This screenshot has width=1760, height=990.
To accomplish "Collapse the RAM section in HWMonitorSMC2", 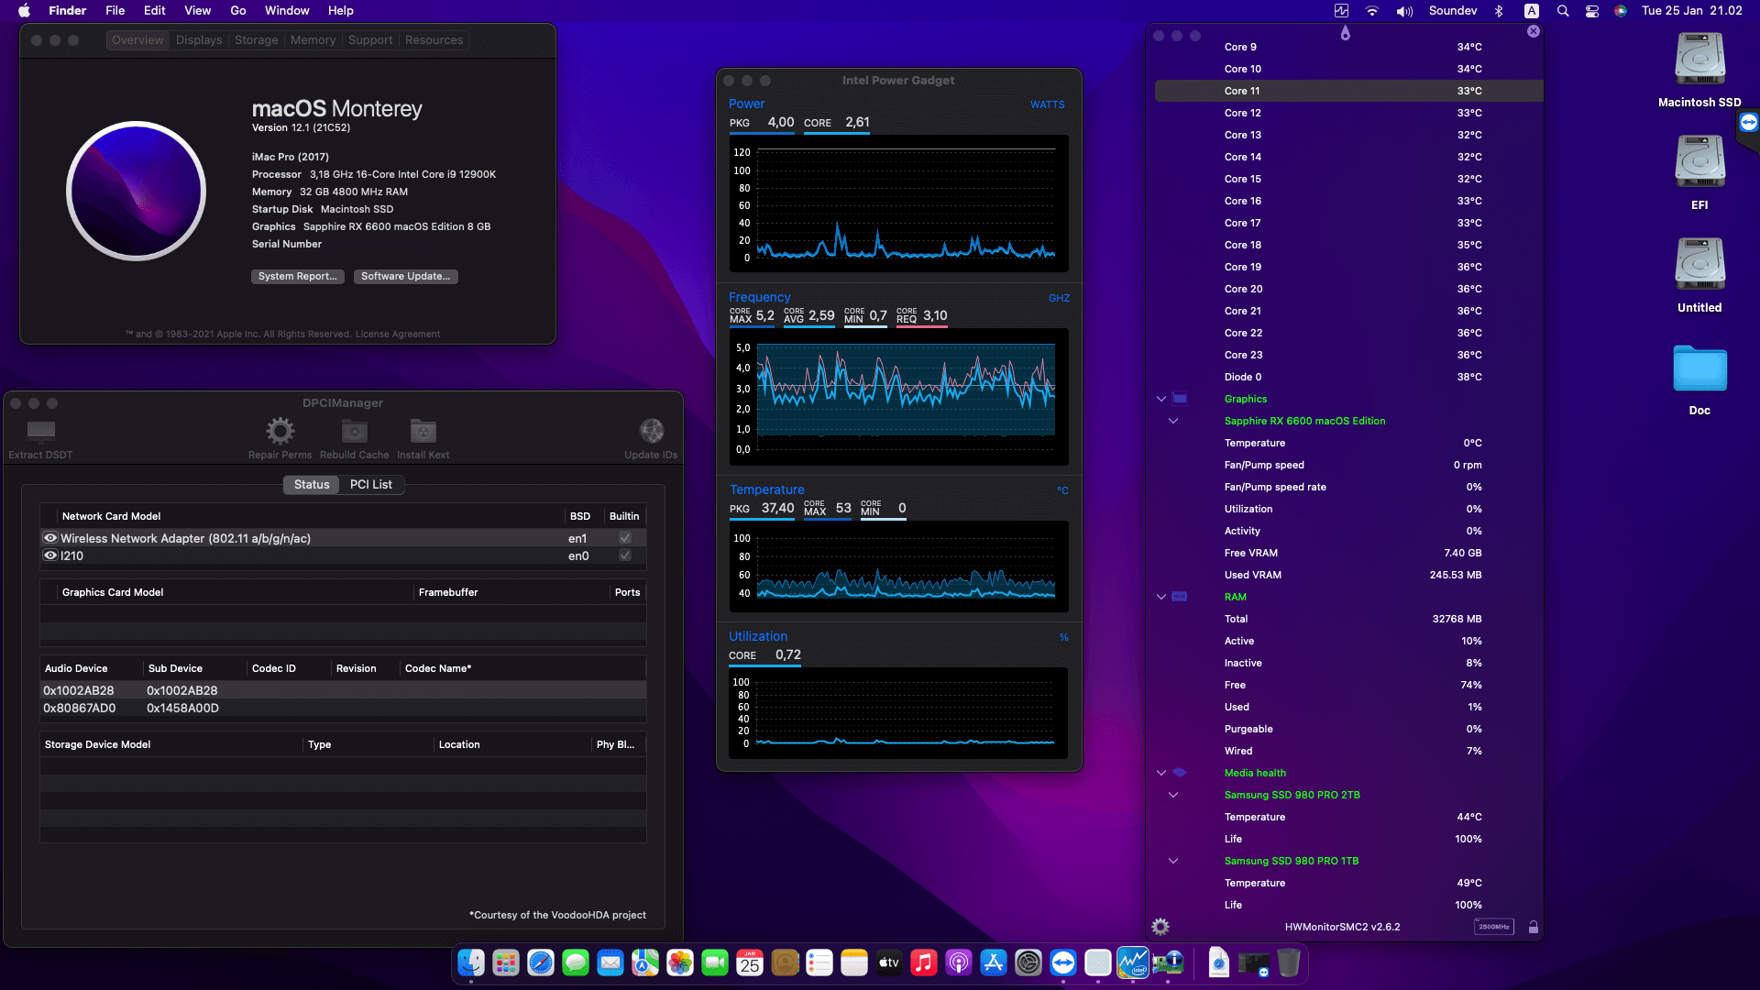I will pyautogui.click(x=1160, y=597).
